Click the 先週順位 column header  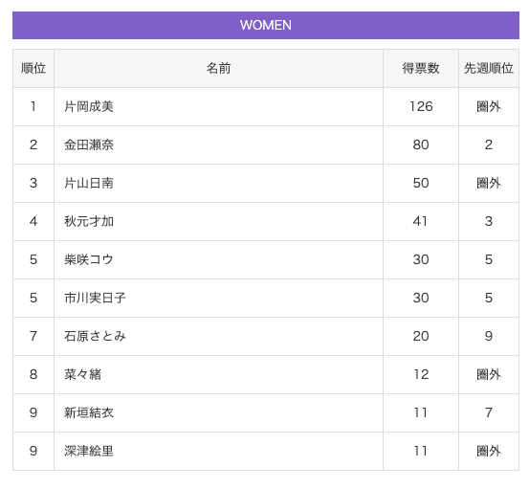[x=489, y=69]
